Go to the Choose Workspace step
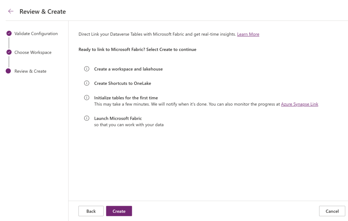 tap(33, 53)
